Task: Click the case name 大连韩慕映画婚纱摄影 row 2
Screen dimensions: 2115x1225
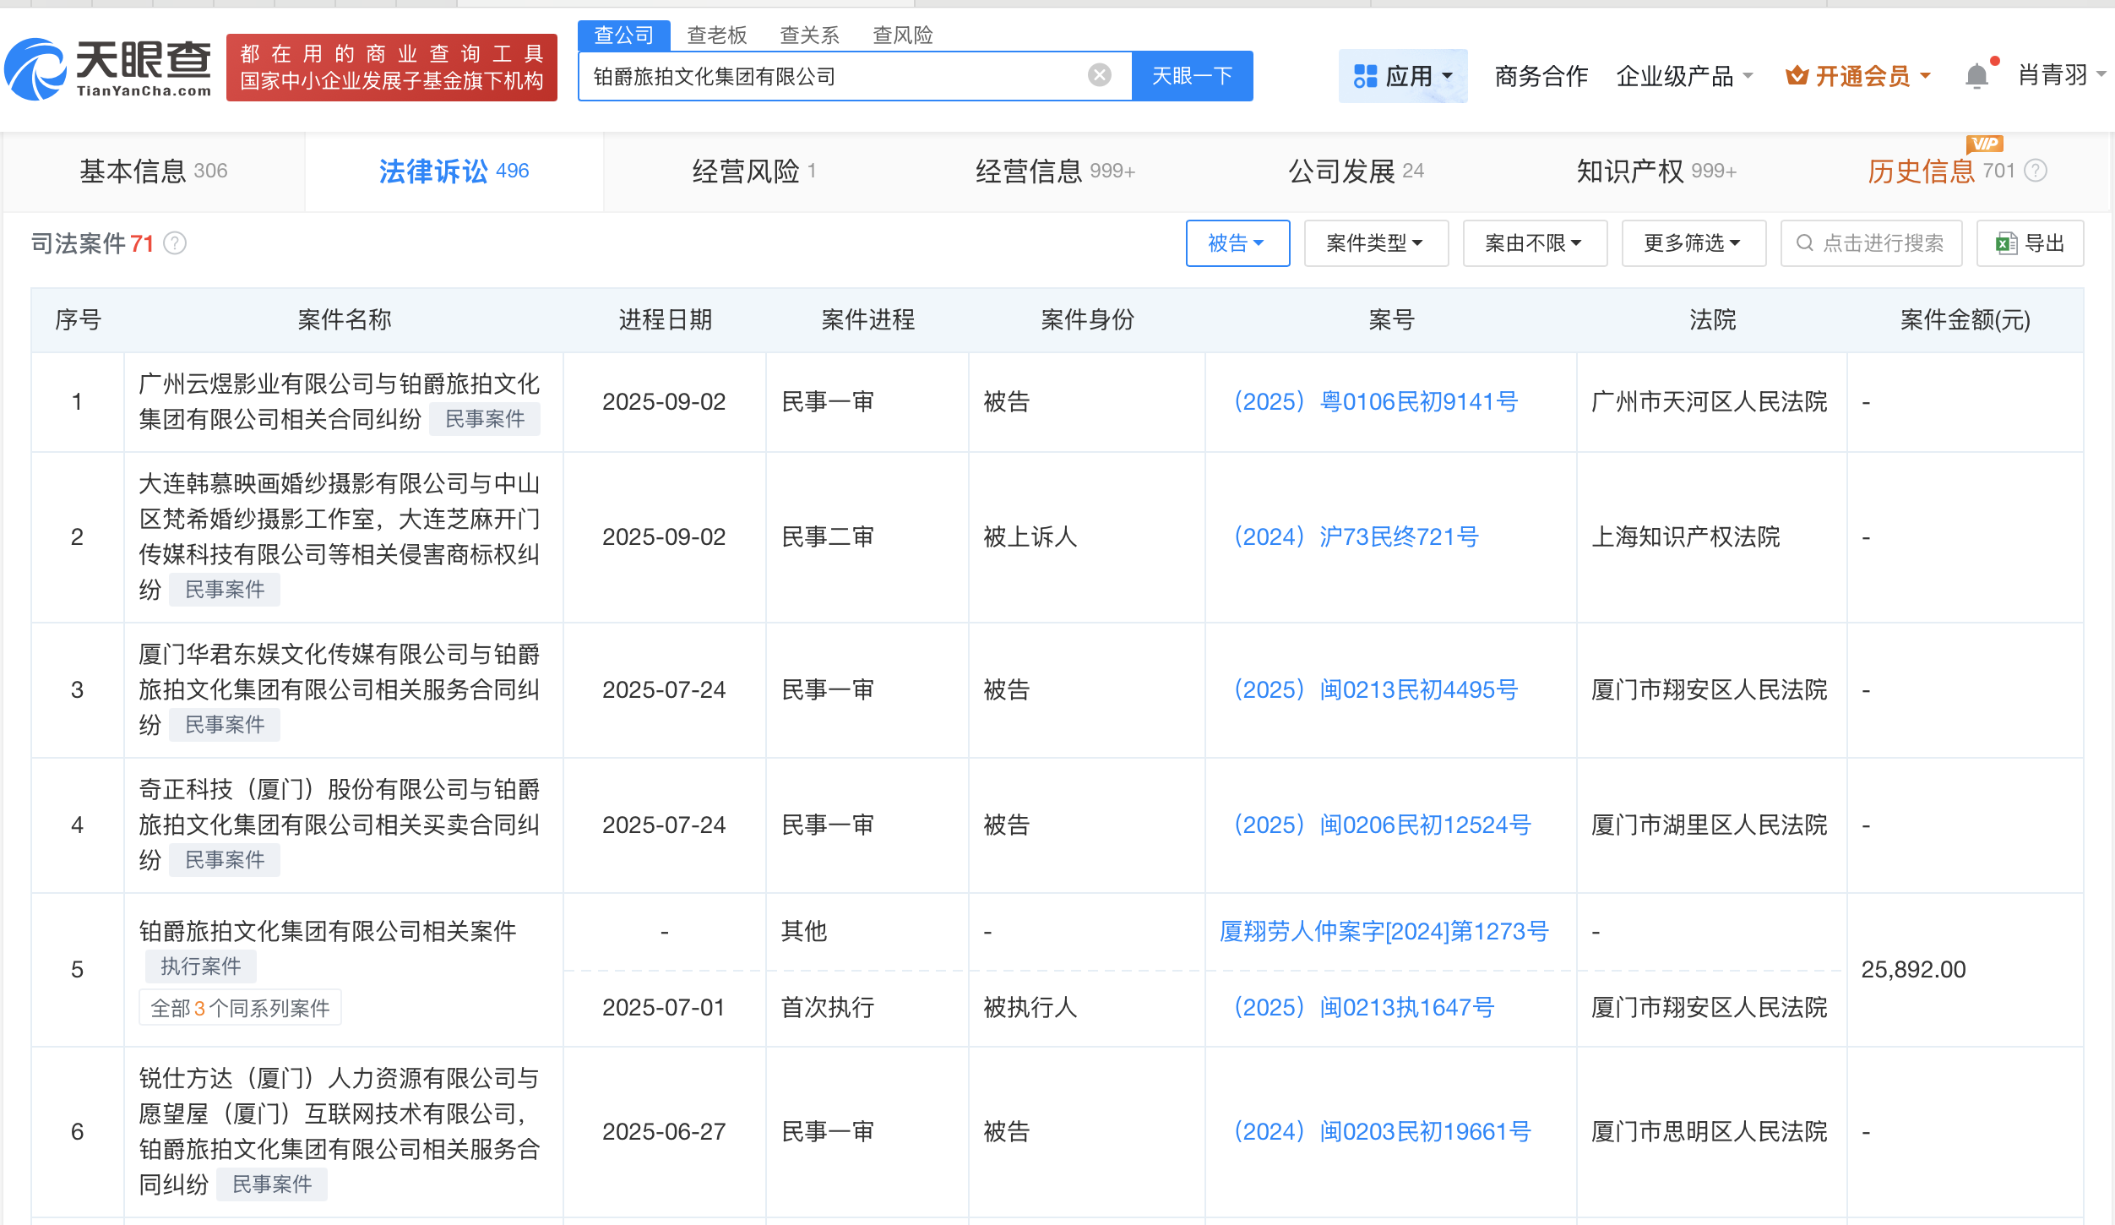Action: pos(339,536)
